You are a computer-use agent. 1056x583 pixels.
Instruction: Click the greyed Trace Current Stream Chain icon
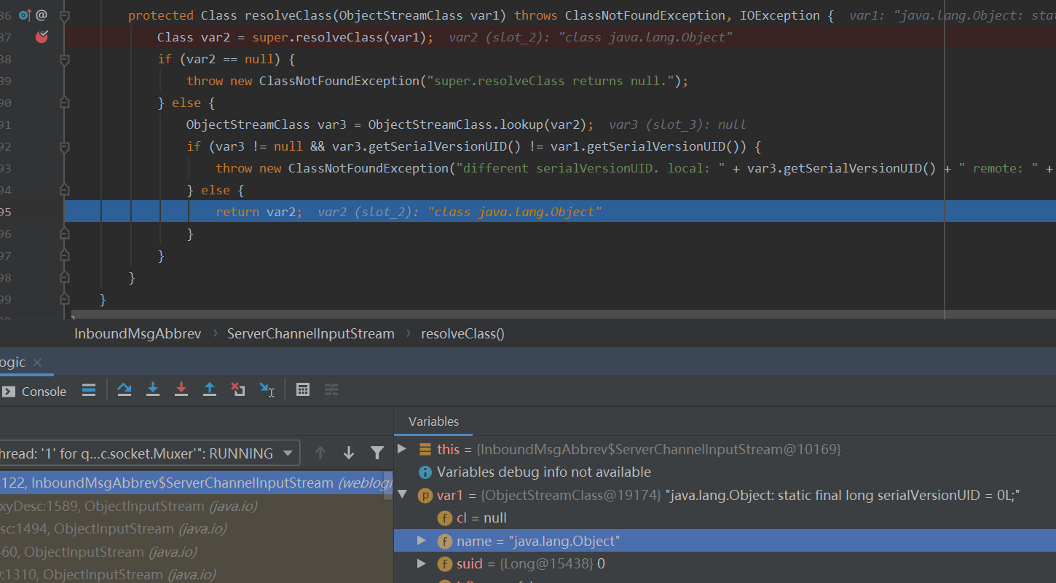click(x=331, y=390)
